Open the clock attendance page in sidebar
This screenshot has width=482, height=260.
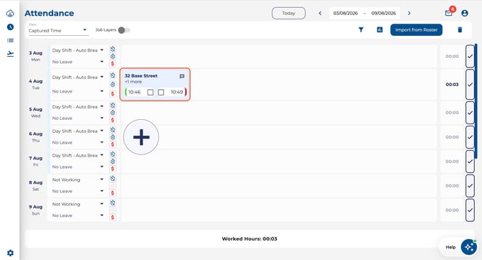click(10, 27)
